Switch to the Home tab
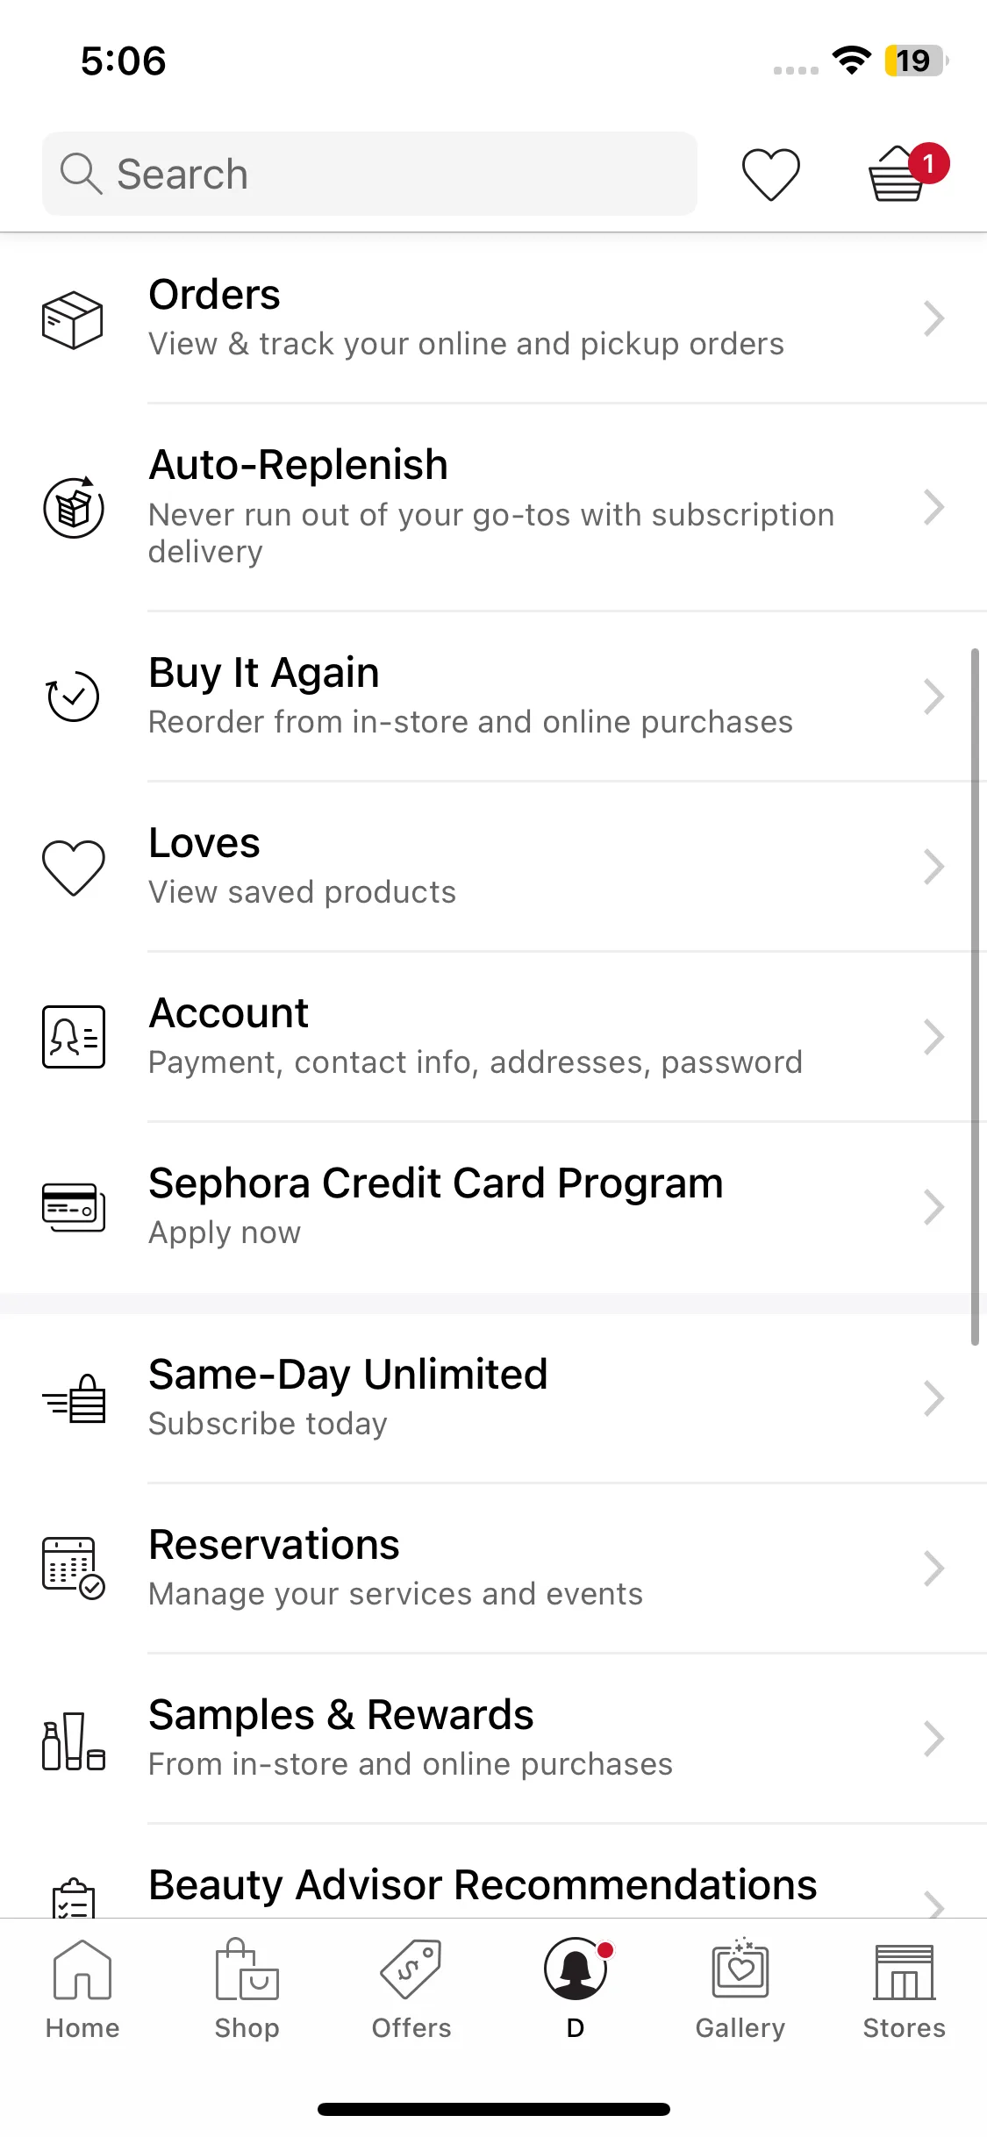Screen dimensions: 987x2137 tap(82, 1990)
